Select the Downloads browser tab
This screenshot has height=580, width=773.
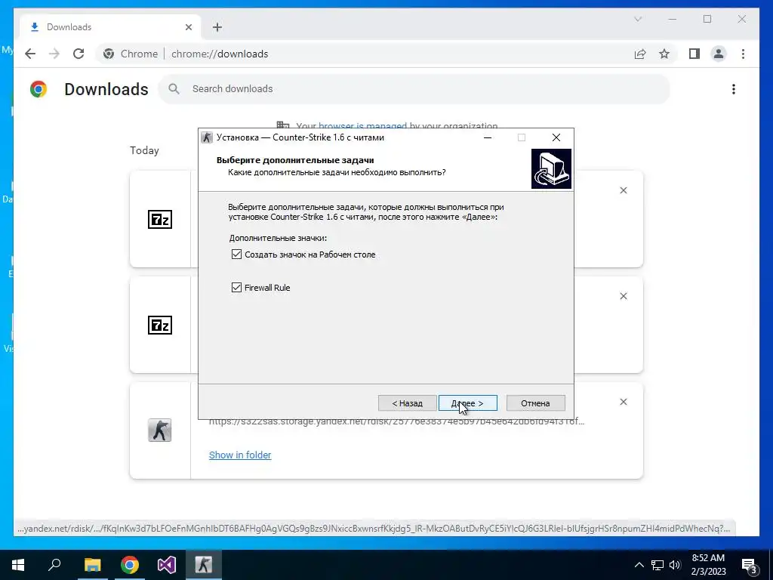click(x=111, y=27)
